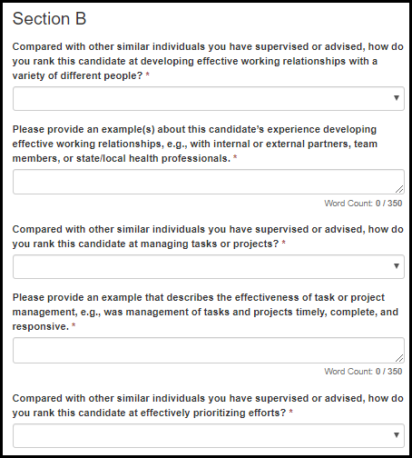Focus the working relationships example text box
Image resolution: width=412 pixels, height=458 pixels.
coord(209,182)
